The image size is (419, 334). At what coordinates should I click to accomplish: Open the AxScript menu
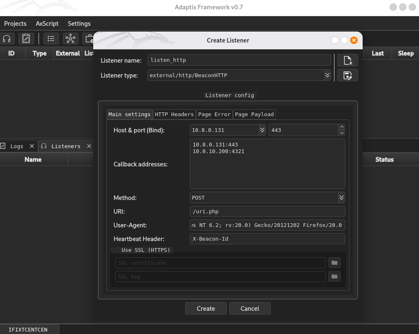click(47, 24)
